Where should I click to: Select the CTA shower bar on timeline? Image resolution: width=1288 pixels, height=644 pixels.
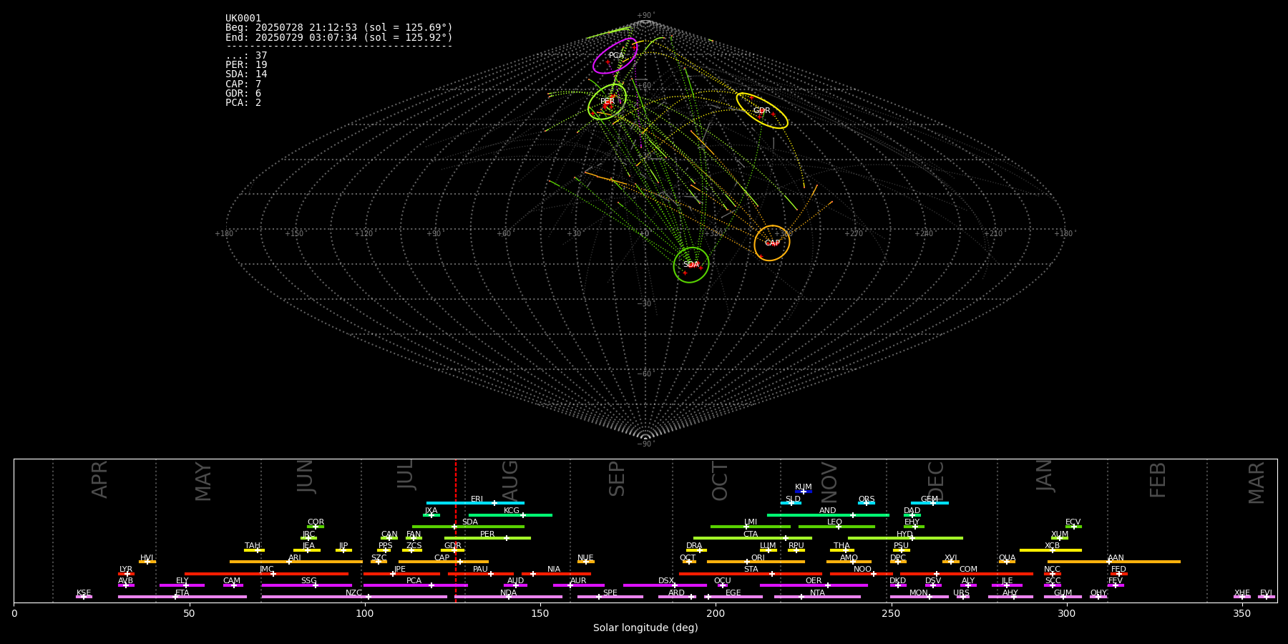pos(753,538)
